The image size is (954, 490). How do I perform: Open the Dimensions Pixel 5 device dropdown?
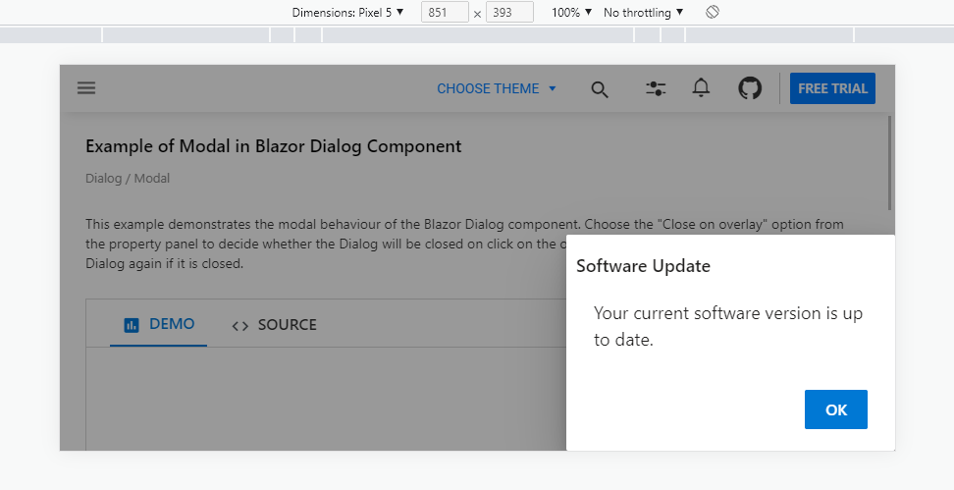[347, 12]
